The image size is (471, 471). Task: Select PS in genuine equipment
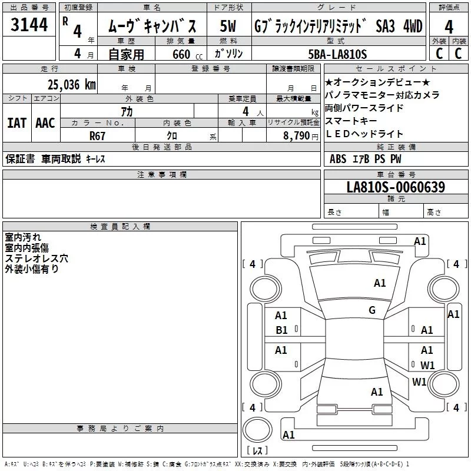pos(380,159)
